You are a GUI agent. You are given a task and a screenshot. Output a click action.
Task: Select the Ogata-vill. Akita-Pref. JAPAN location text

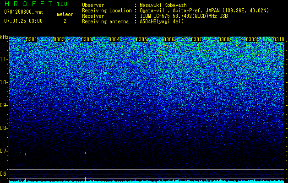coord(204,11)
